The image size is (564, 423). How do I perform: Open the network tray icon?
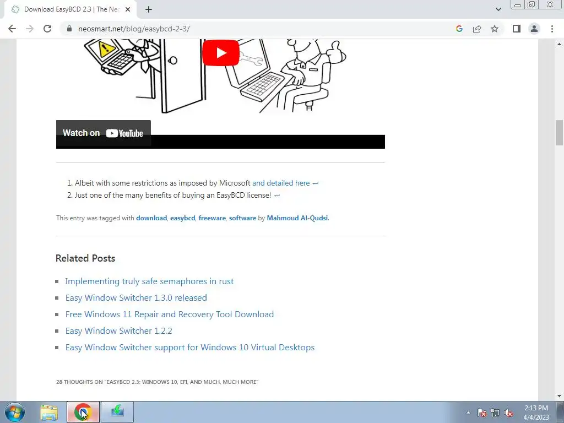pos(495,413)
